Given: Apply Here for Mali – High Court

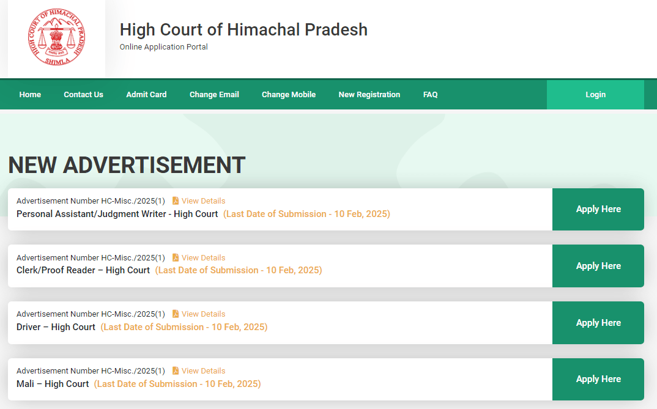Looking at the screenshot, I should 598,379.
